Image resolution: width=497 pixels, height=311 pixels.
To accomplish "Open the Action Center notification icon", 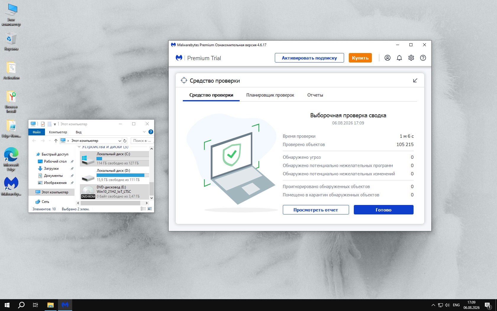I will 488,305.
